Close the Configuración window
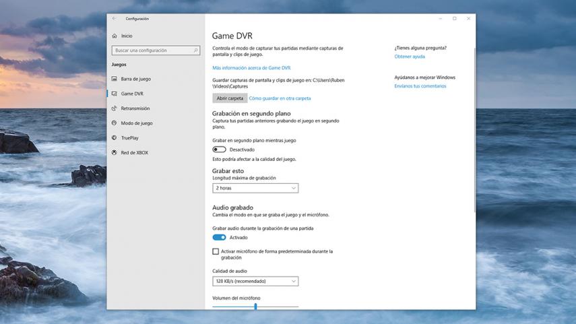 pyautogui.click(x=468, y=19)
